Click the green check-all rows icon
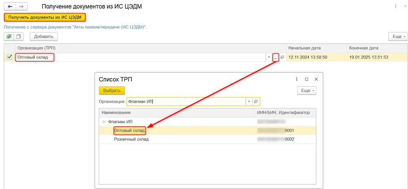 [x=9, y=37]
